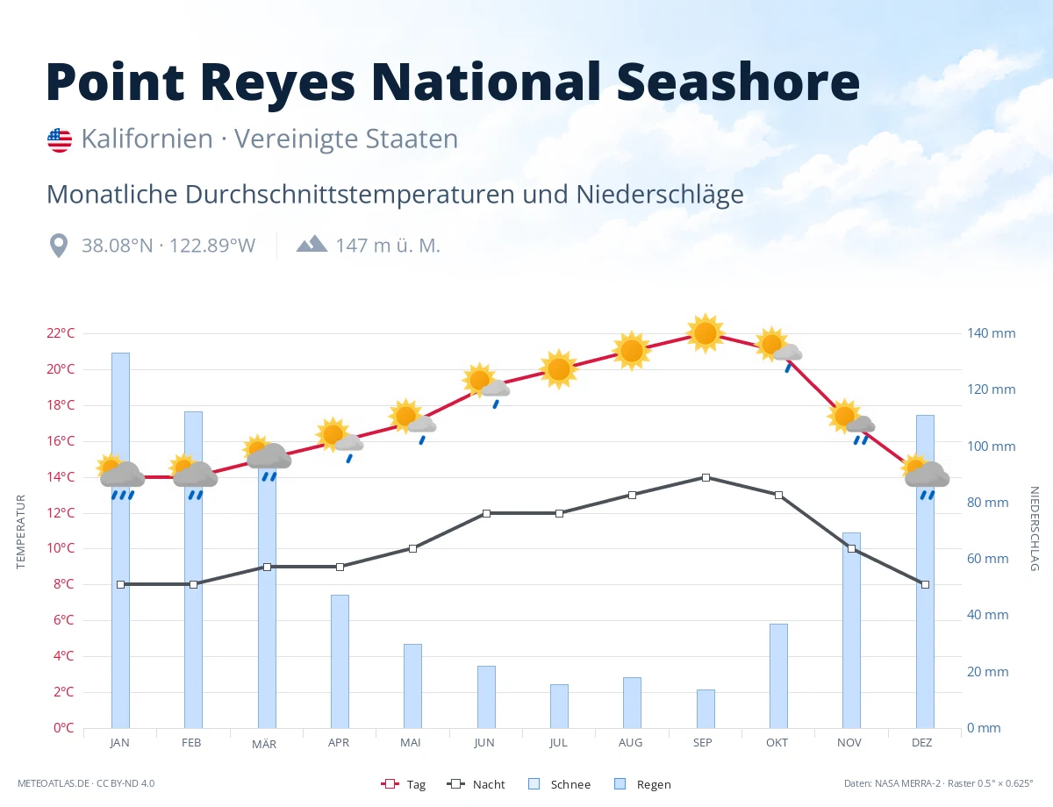The image size is (1053, 807).
Task: Click the "METEOATLAS.DE · CC BY-ND 4.0" credit
Action: tap(86, 783)
